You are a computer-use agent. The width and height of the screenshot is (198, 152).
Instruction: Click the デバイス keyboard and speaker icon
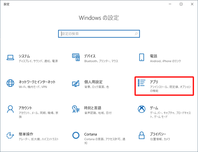[76, 57]
